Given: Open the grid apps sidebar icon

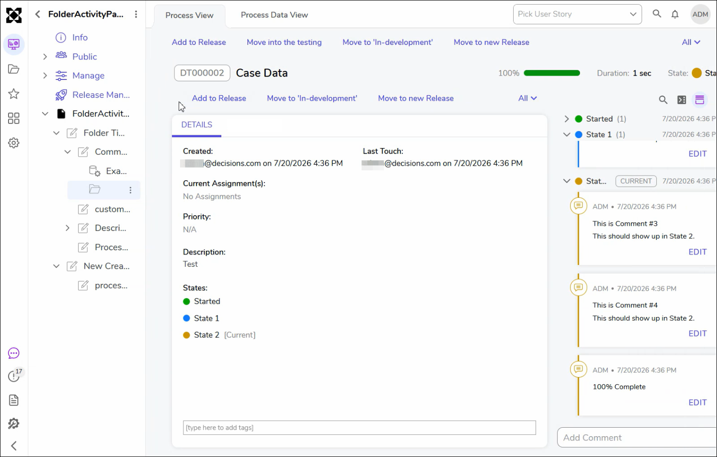Looking at the screenshot, I should click(14, 118).
